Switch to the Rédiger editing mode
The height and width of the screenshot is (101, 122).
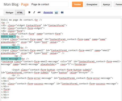coord(10,13)
